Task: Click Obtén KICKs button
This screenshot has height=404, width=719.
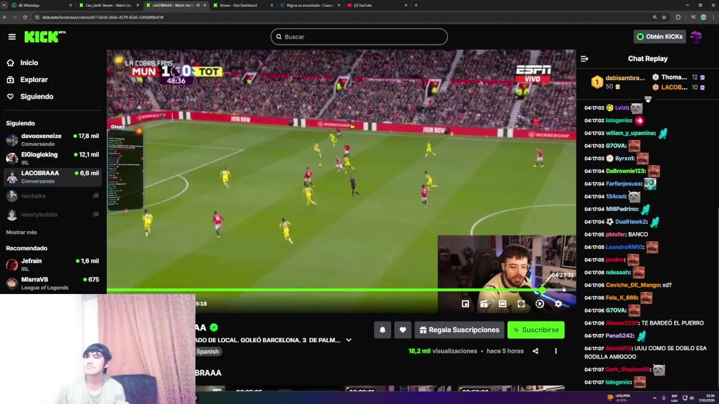Action: tap(659, 36)
